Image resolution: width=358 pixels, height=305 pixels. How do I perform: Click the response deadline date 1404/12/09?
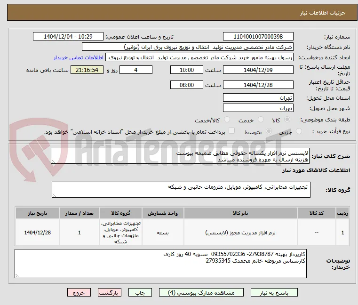pyautogui.click(x=258, y=70)
